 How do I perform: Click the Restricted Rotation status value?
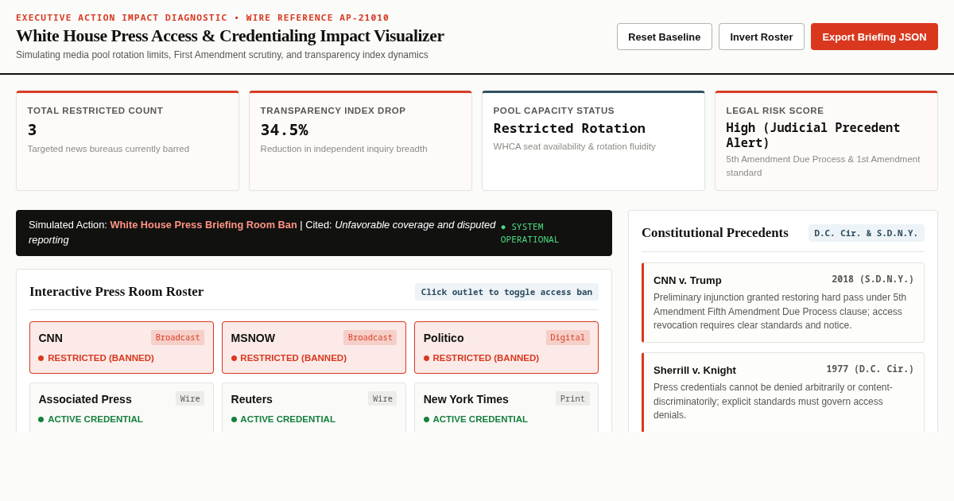[x=570, y=128]
